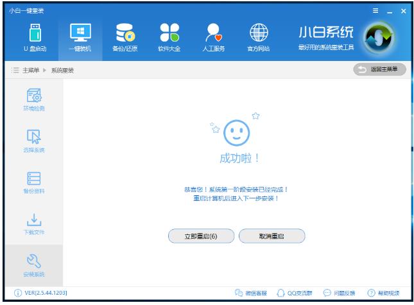Screen dimensions: 414x305
Task: Click the 主菜单 breadcrumb
Action: click(31, 70)
